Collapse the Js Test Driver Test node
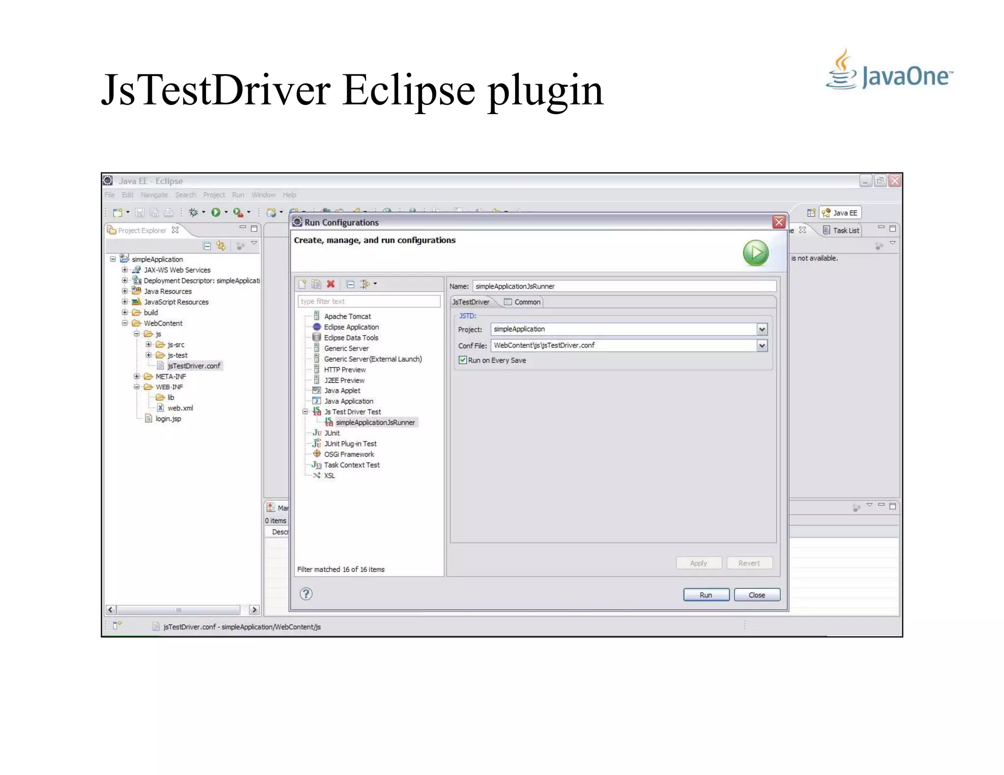The image size is (1004, 775). pyautogui.click(x=305, y=412)
